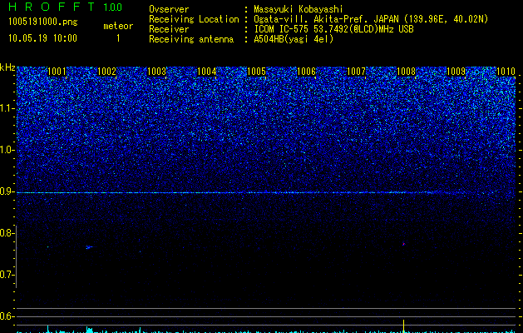Click the Receiving antenna field label

point(191,39)
